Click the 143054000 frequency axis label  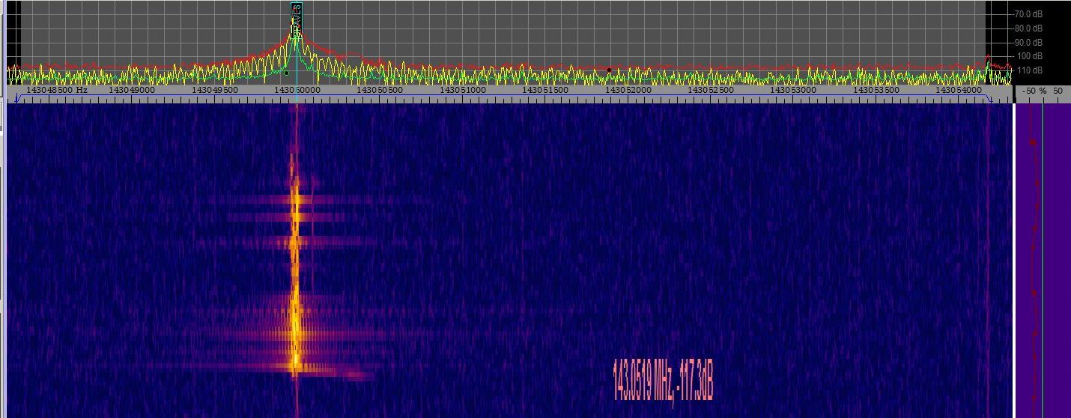959,90
